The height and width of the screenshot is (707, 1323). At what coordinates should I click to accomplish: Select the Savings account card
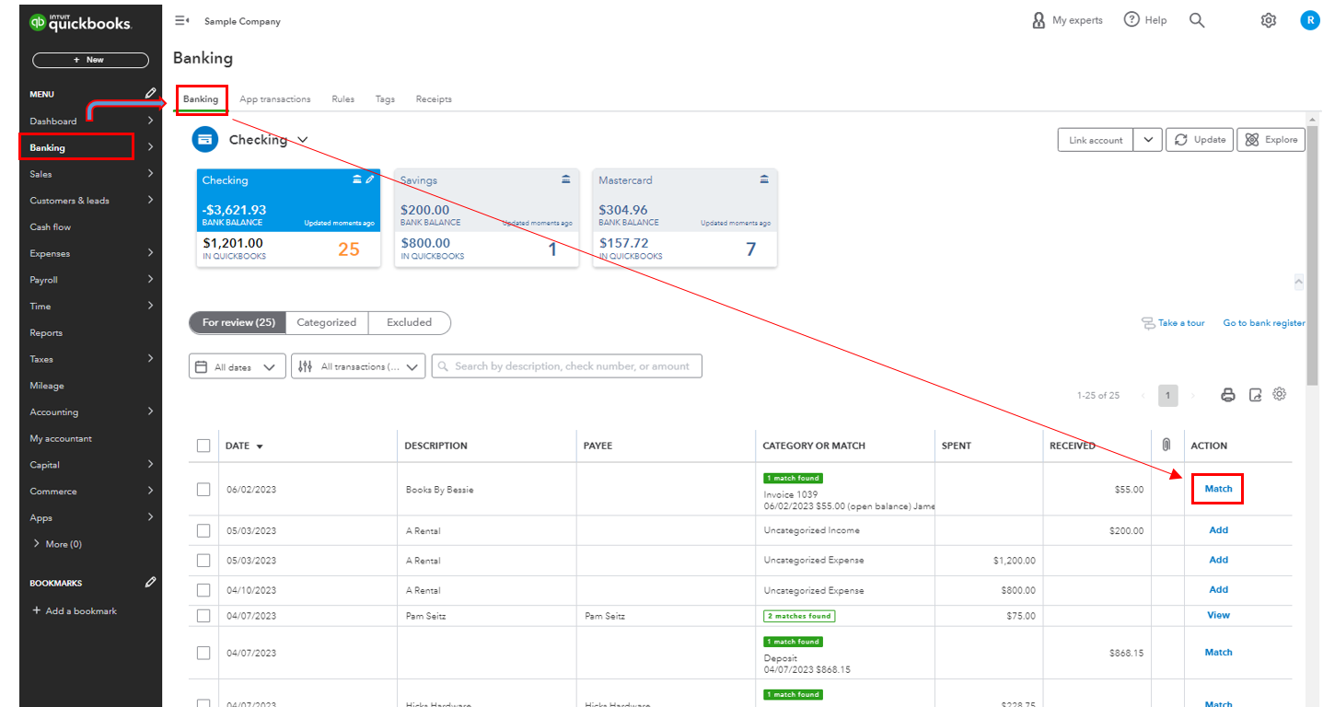(x=487, y=218)
